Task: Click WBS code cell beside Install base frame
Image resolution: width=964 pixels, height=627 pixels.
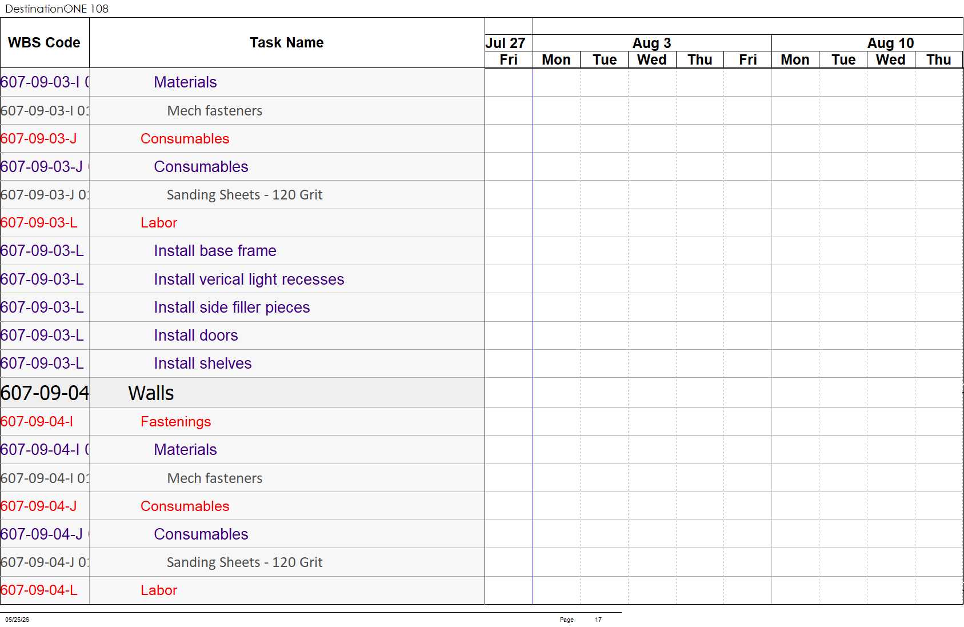Action: (x=45, y=250)
